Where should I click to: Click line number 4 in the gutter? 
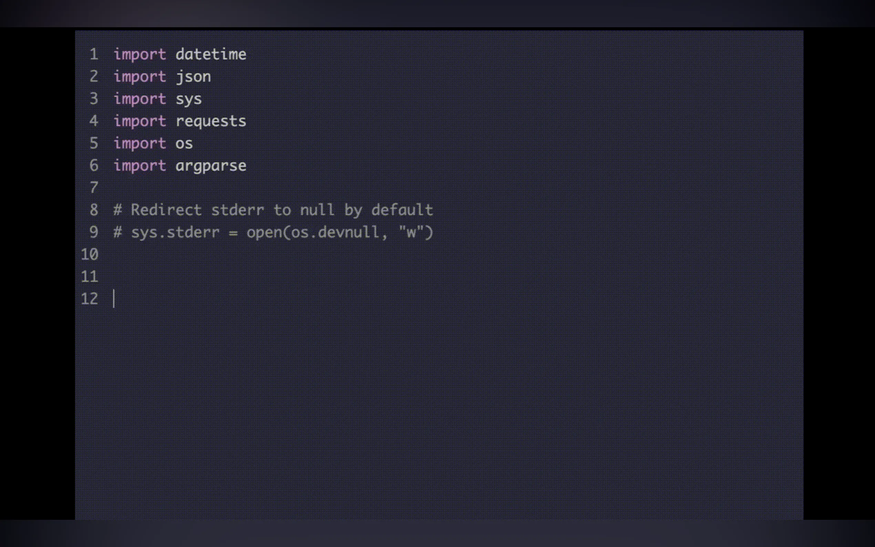pos(94,121)
